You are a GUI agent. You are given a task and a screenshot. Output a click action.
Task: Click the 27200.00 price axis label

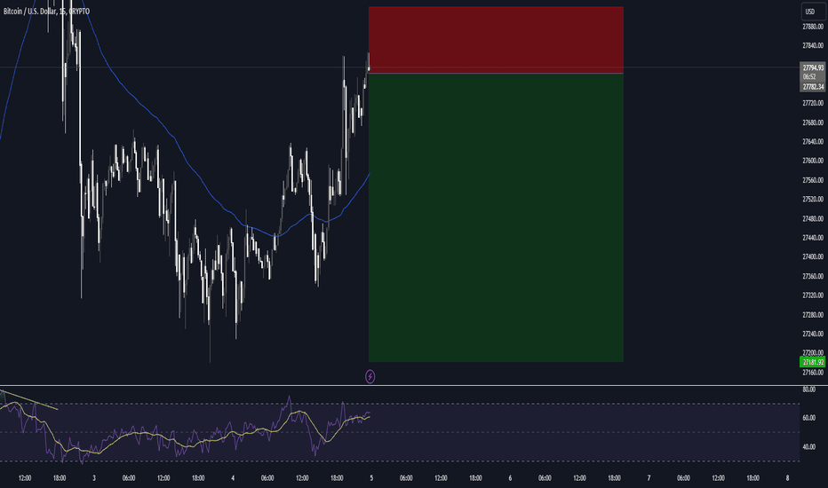click(813, 352)
